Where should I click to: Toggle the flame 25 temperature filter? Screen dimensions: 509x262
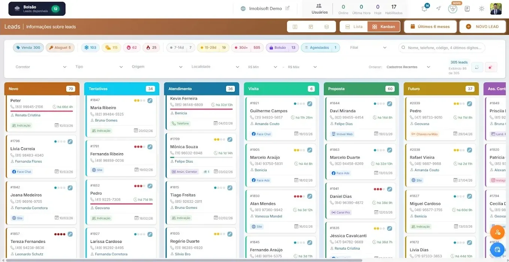[x=151, y=48]
